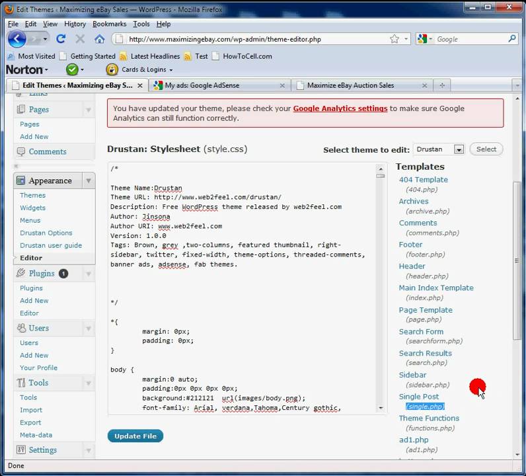Open the ad1.php template link
526x476 pixels.
click(x=413, y=440)
